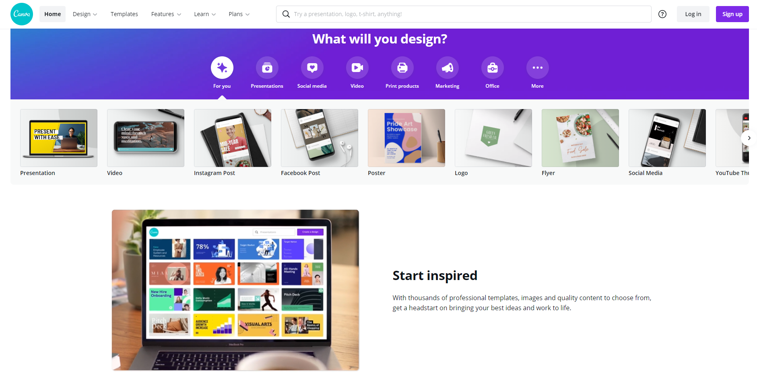Choose the Social media heart icon

tap(312, 68)
